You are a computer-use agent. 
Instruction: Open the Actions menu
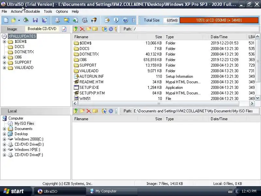click(x=17, y=11)
